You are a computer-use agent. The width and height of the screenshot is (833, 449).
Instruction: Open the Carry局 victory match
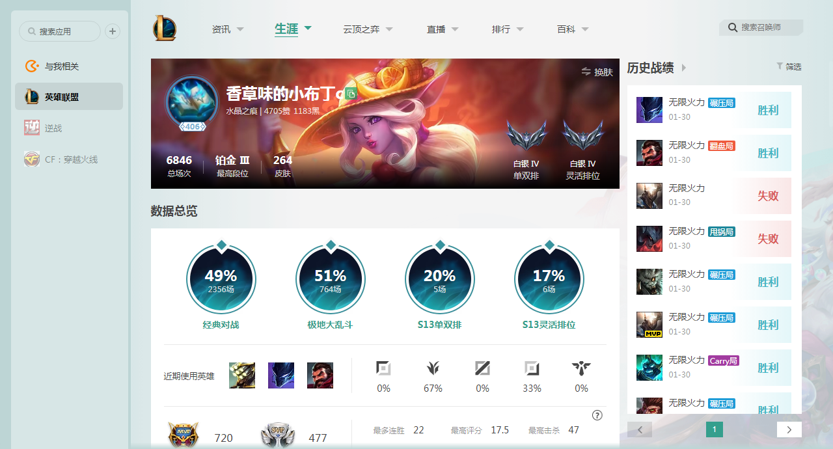(714, 368)
